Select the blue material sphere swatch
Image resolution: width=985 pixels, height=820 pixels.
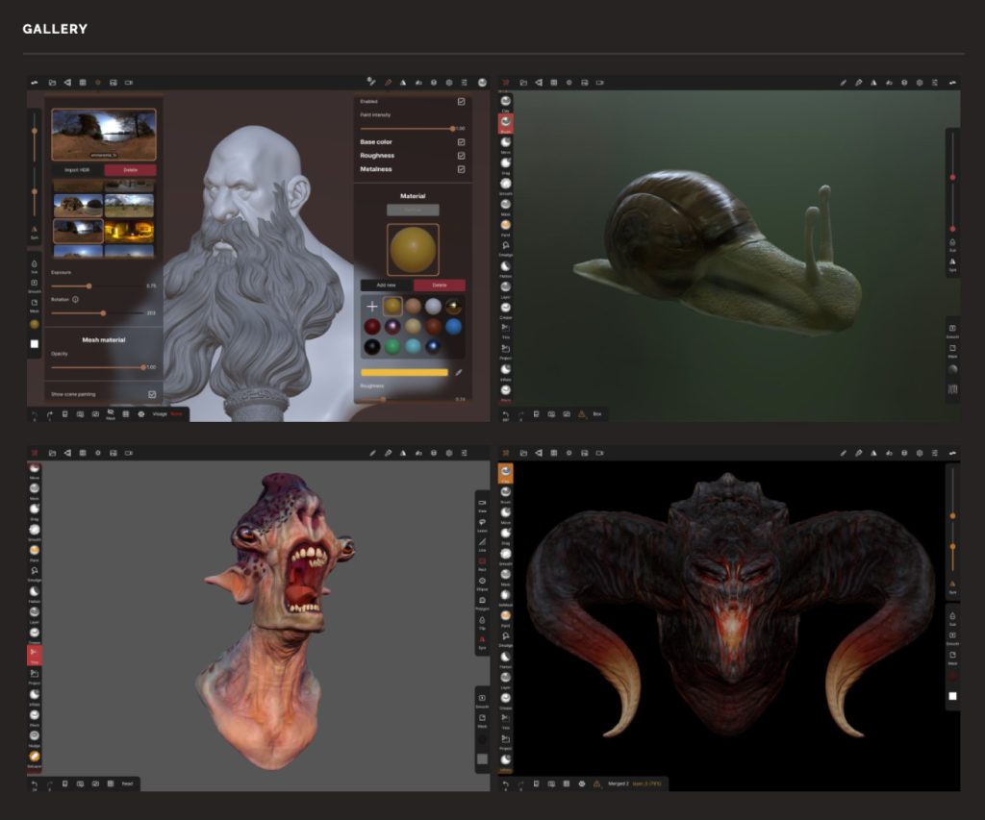(453, 327)
